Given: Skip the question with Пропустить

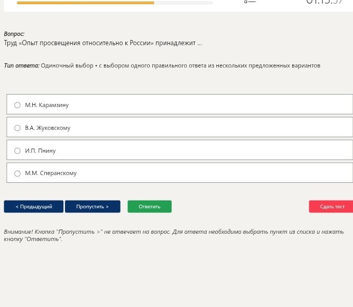Looking at the screenshot, I should [93, 206].
